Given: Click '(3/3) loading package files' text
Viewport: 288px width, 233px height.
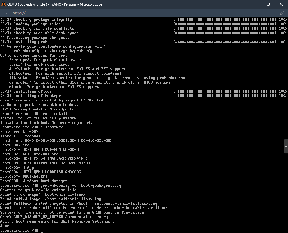Looking at the screenshot, I should [x=31, y=24].
